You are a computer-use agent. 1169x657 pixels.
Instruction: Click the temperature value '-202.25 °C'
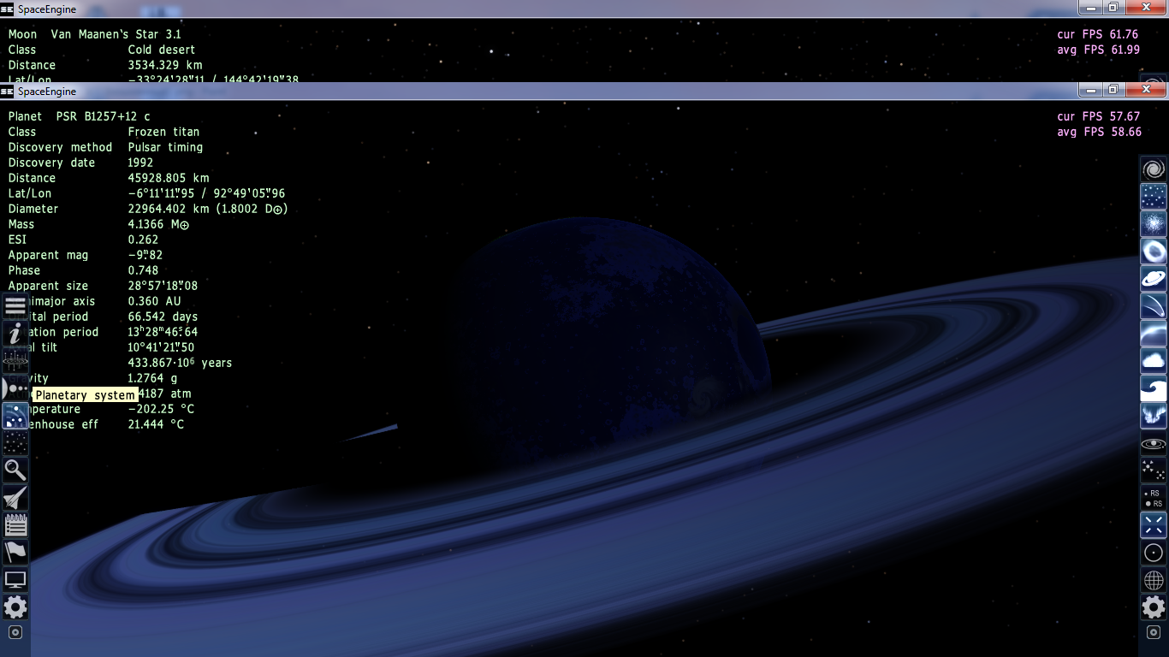click(x=161, y=409)
